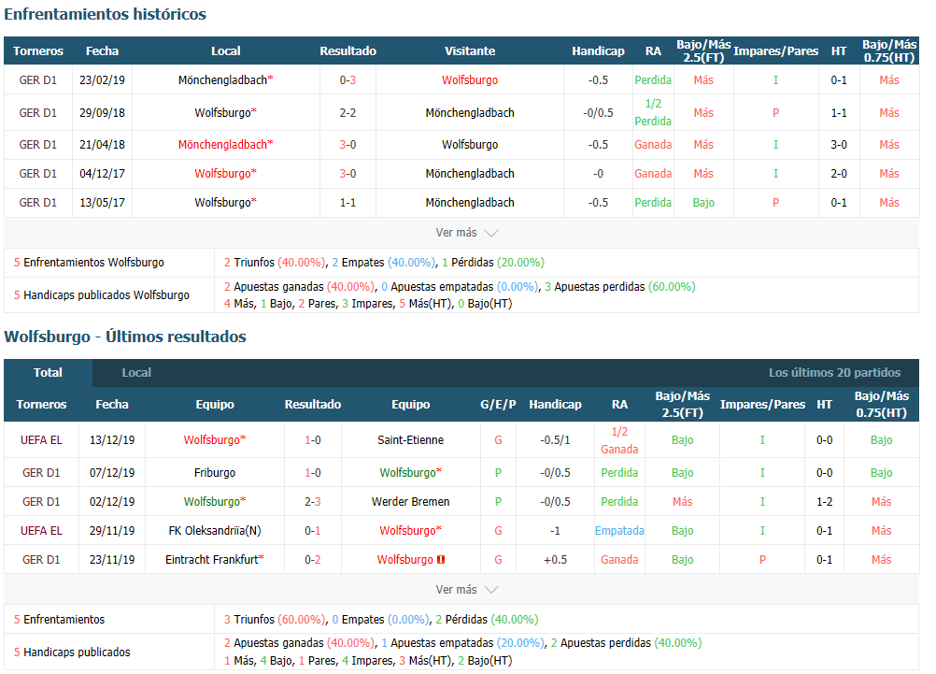Viewport: 936px width, 674px height.
Task: Click date 07/12/19 in results table
Action: tap(112, 473)
